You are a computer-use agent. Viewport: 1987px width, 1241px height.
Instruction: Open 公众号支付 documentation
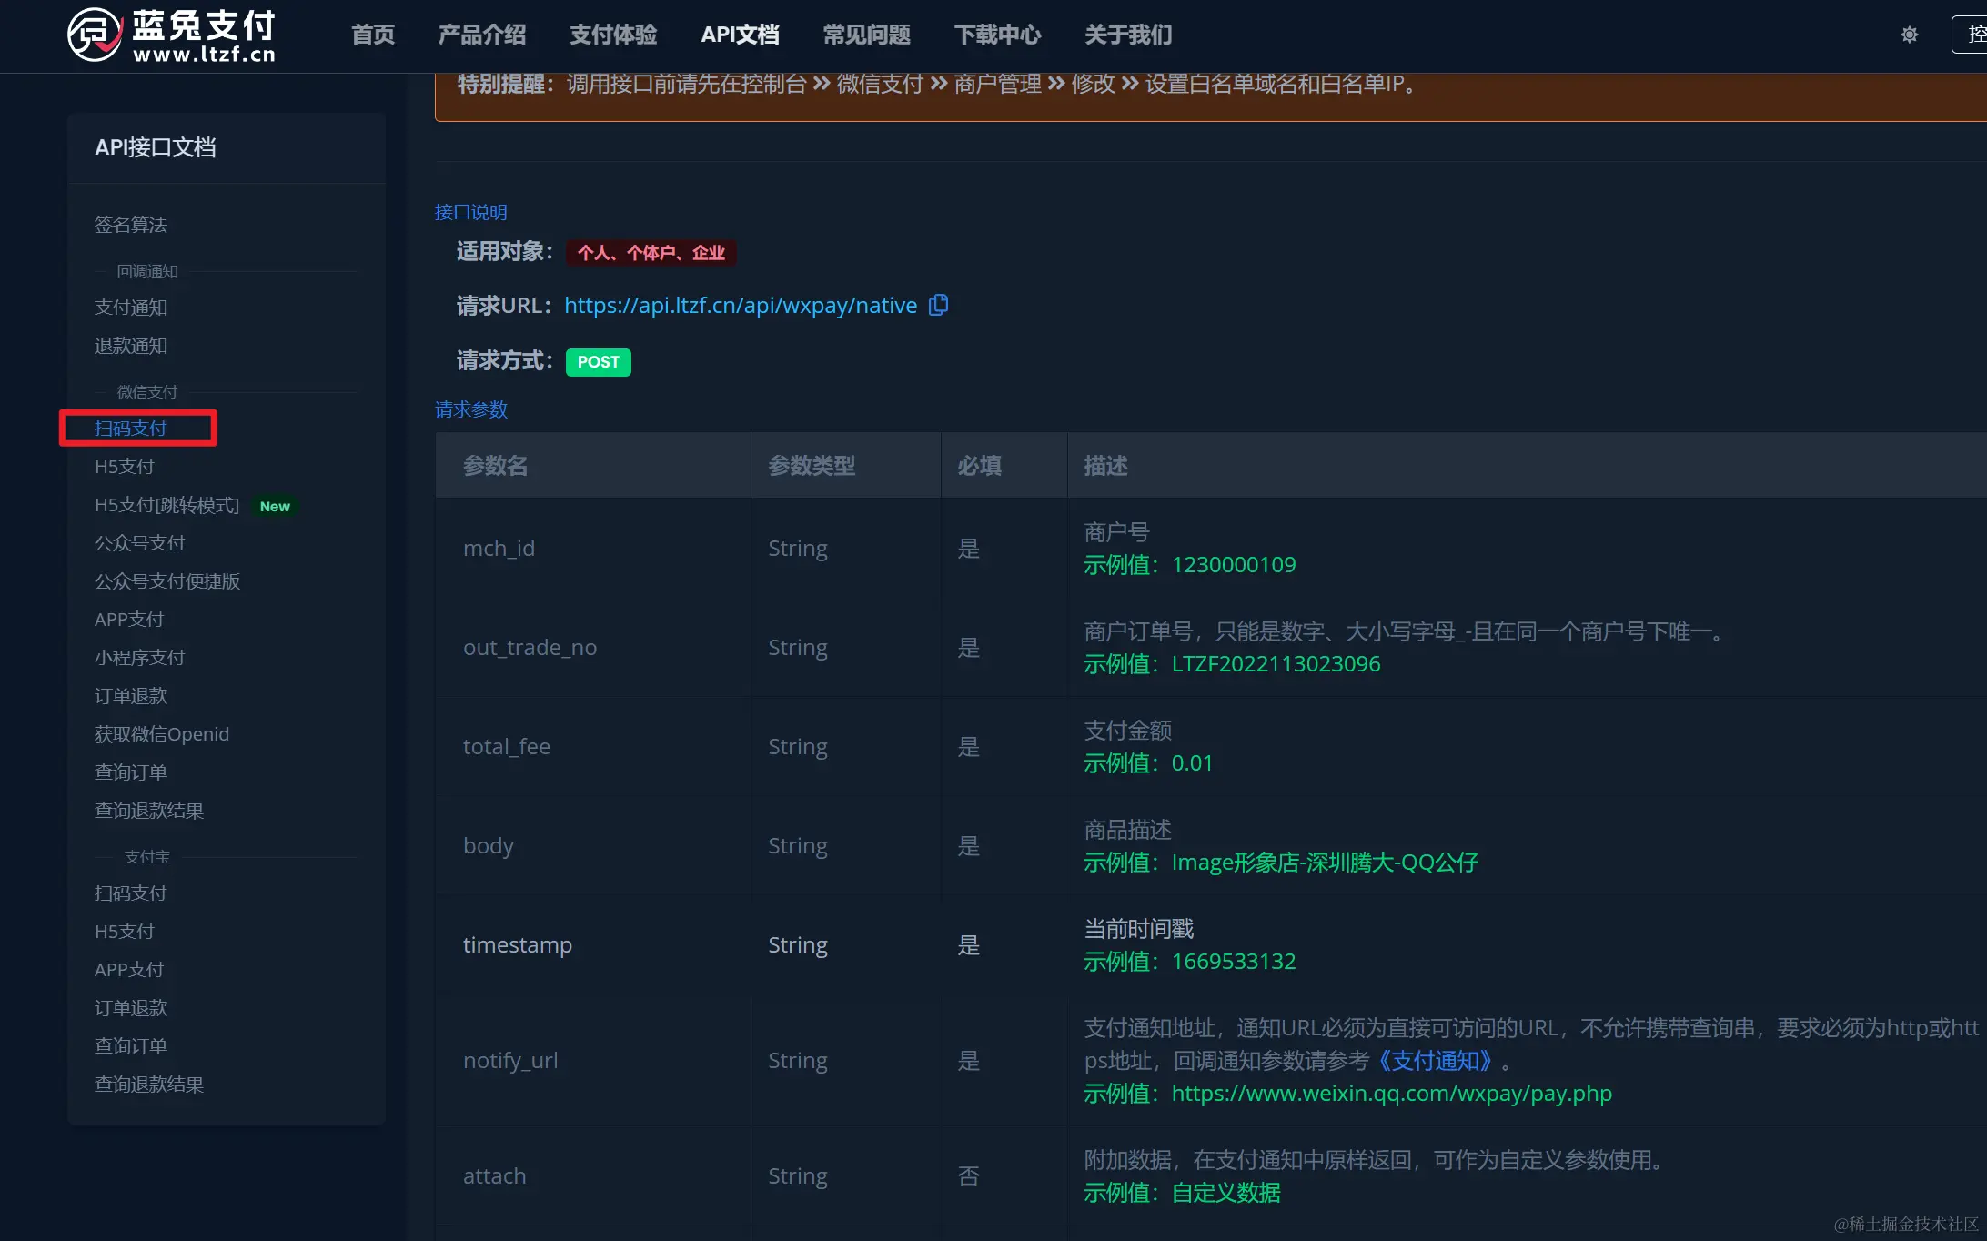click(139, 542)
